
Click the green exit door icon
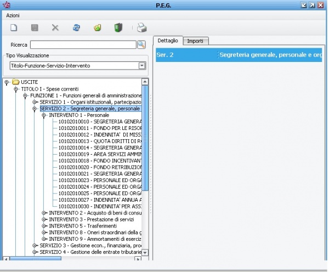[118, 27]
